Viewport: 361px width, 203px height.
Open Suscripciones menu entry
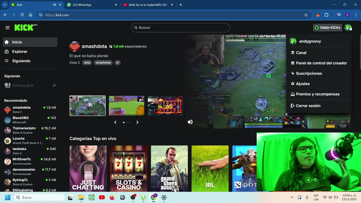point(307,73)
